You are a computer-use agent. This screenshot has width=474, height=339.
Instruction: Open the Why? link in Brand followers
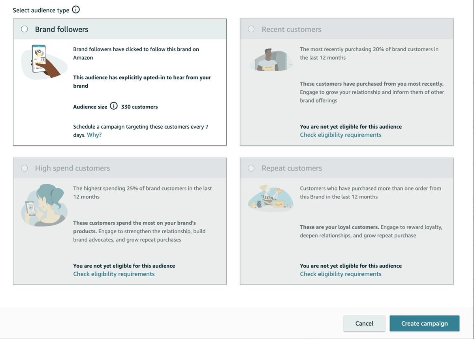94,135
